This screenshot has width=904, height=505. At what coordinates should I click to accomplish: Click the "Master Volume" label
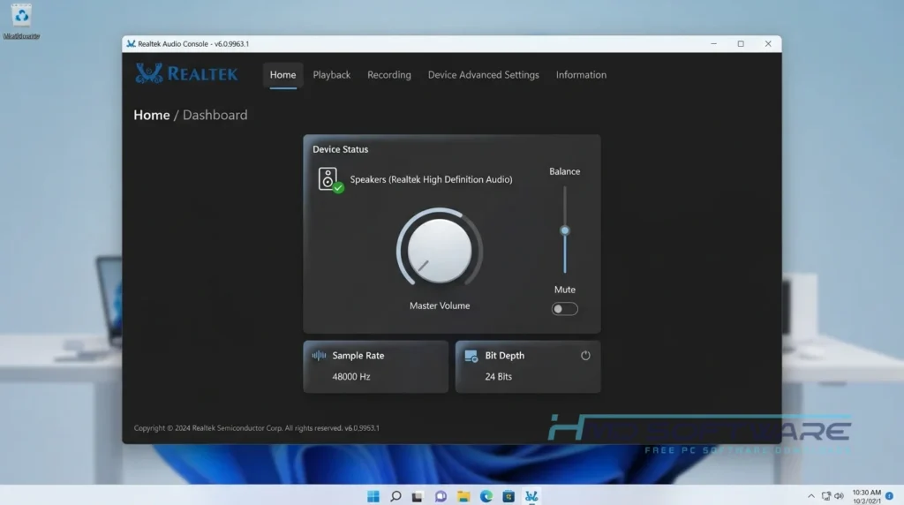pos(440,305)
